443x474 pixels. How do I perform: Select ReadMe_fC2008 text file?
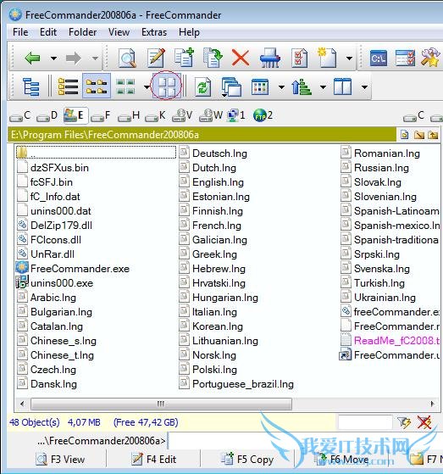390,341
